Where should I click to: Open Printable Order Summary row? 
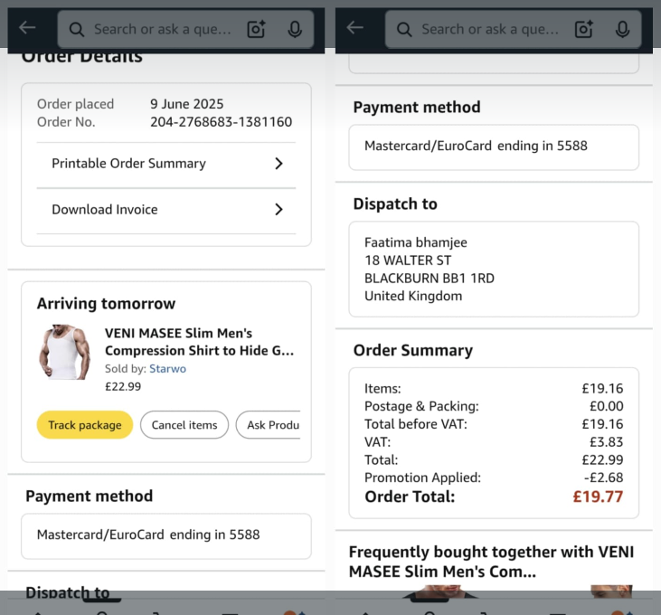(x=128, y=164)
